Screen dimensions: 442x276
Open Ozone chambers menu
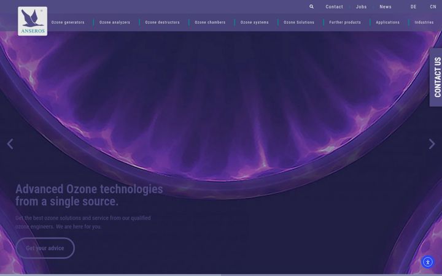tap(210, 22)
